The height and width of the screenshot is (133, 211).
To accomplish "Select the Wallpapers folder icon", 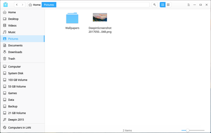I will coord(72,18).
